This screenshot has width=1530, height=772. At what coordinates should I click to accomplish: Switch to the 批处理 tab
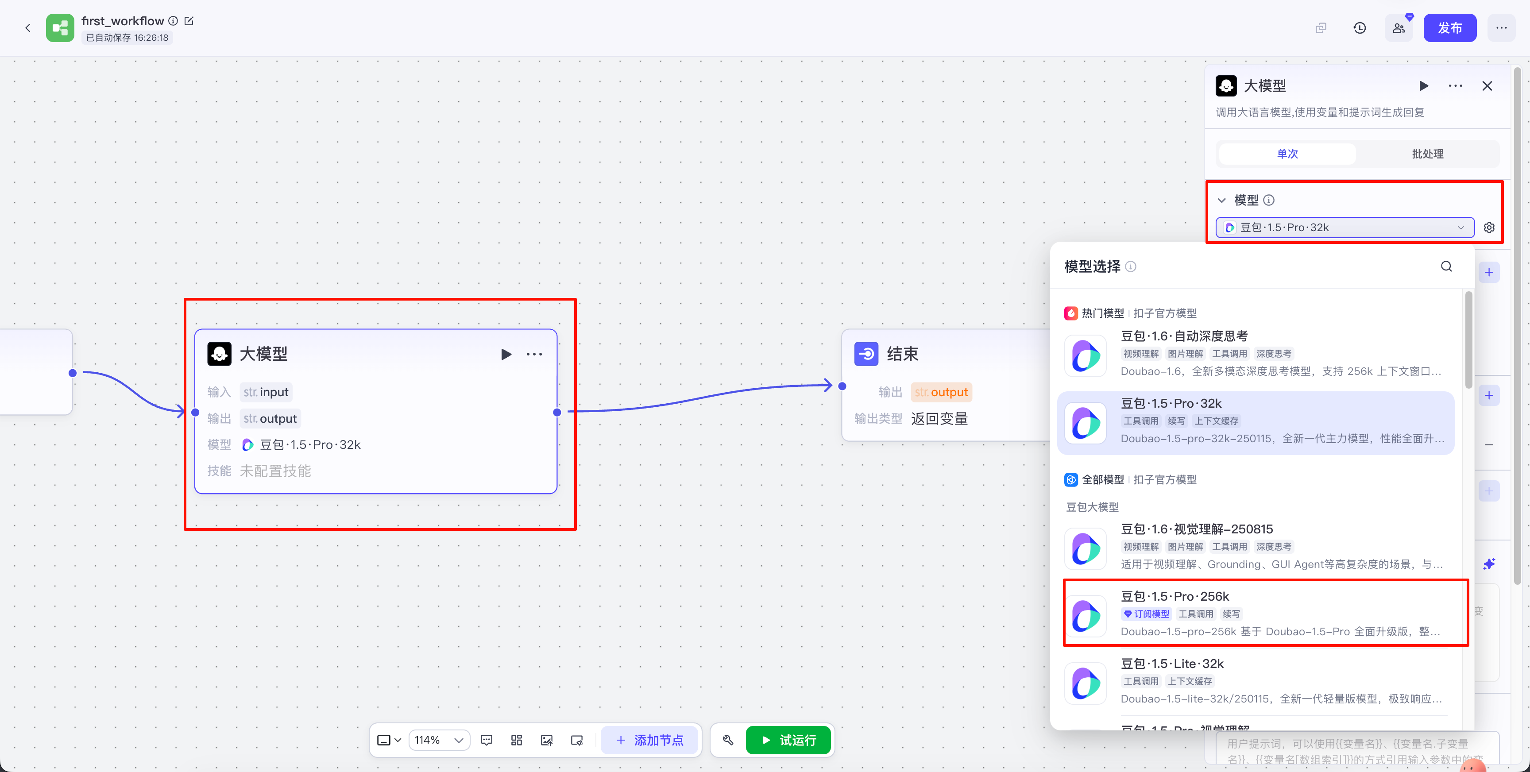[1427, 154]
